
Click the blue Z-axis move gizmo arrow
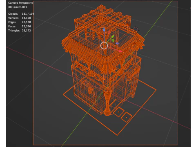point(104,29)
